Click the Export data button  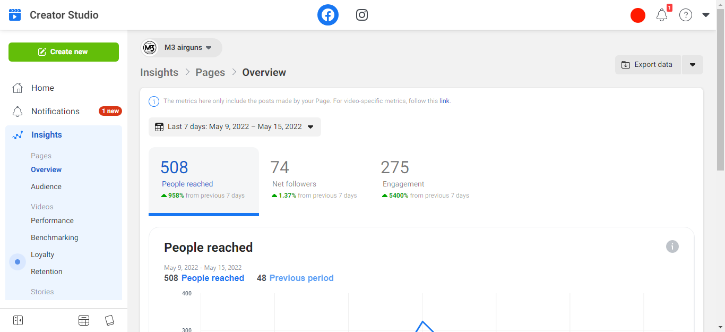click(648, 65)
